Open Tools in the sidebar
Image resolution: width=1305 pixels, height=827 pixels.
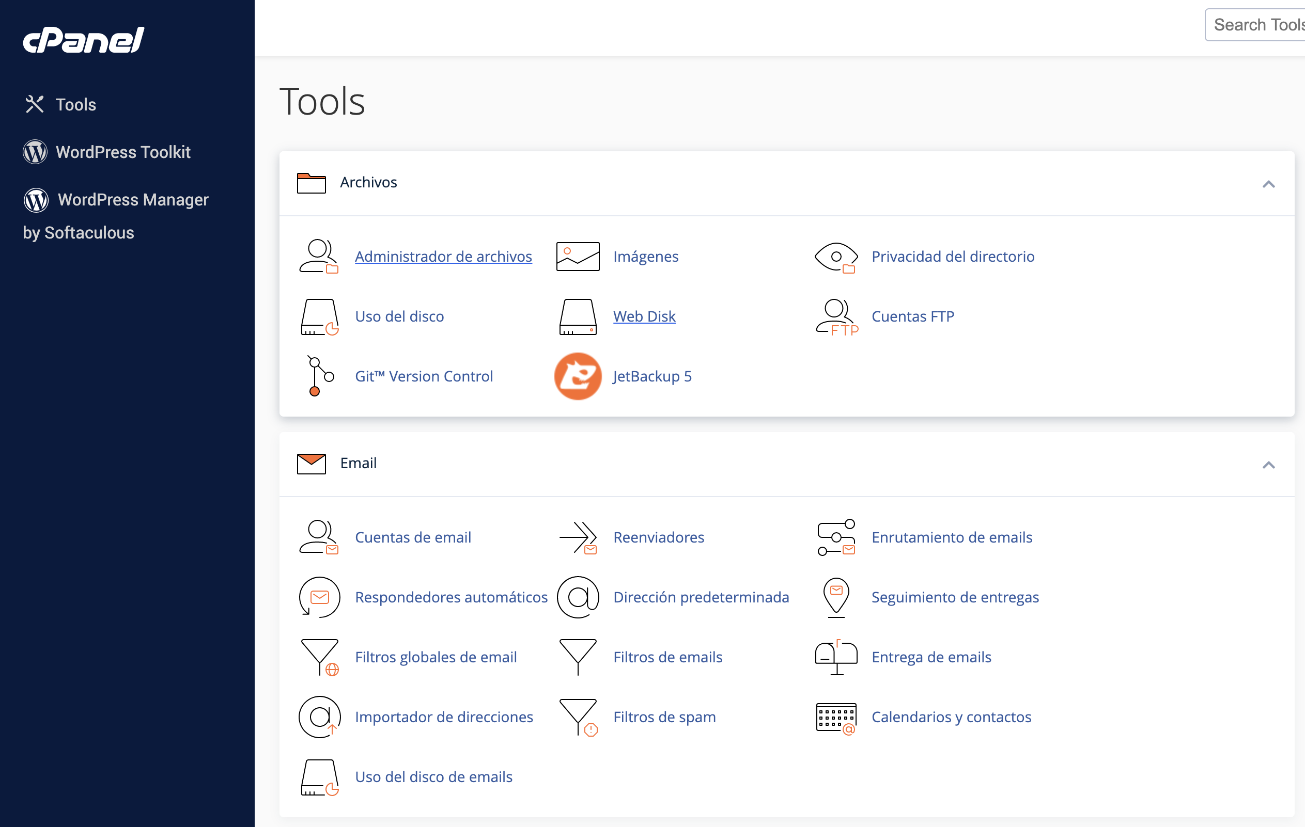click(75, 104)
